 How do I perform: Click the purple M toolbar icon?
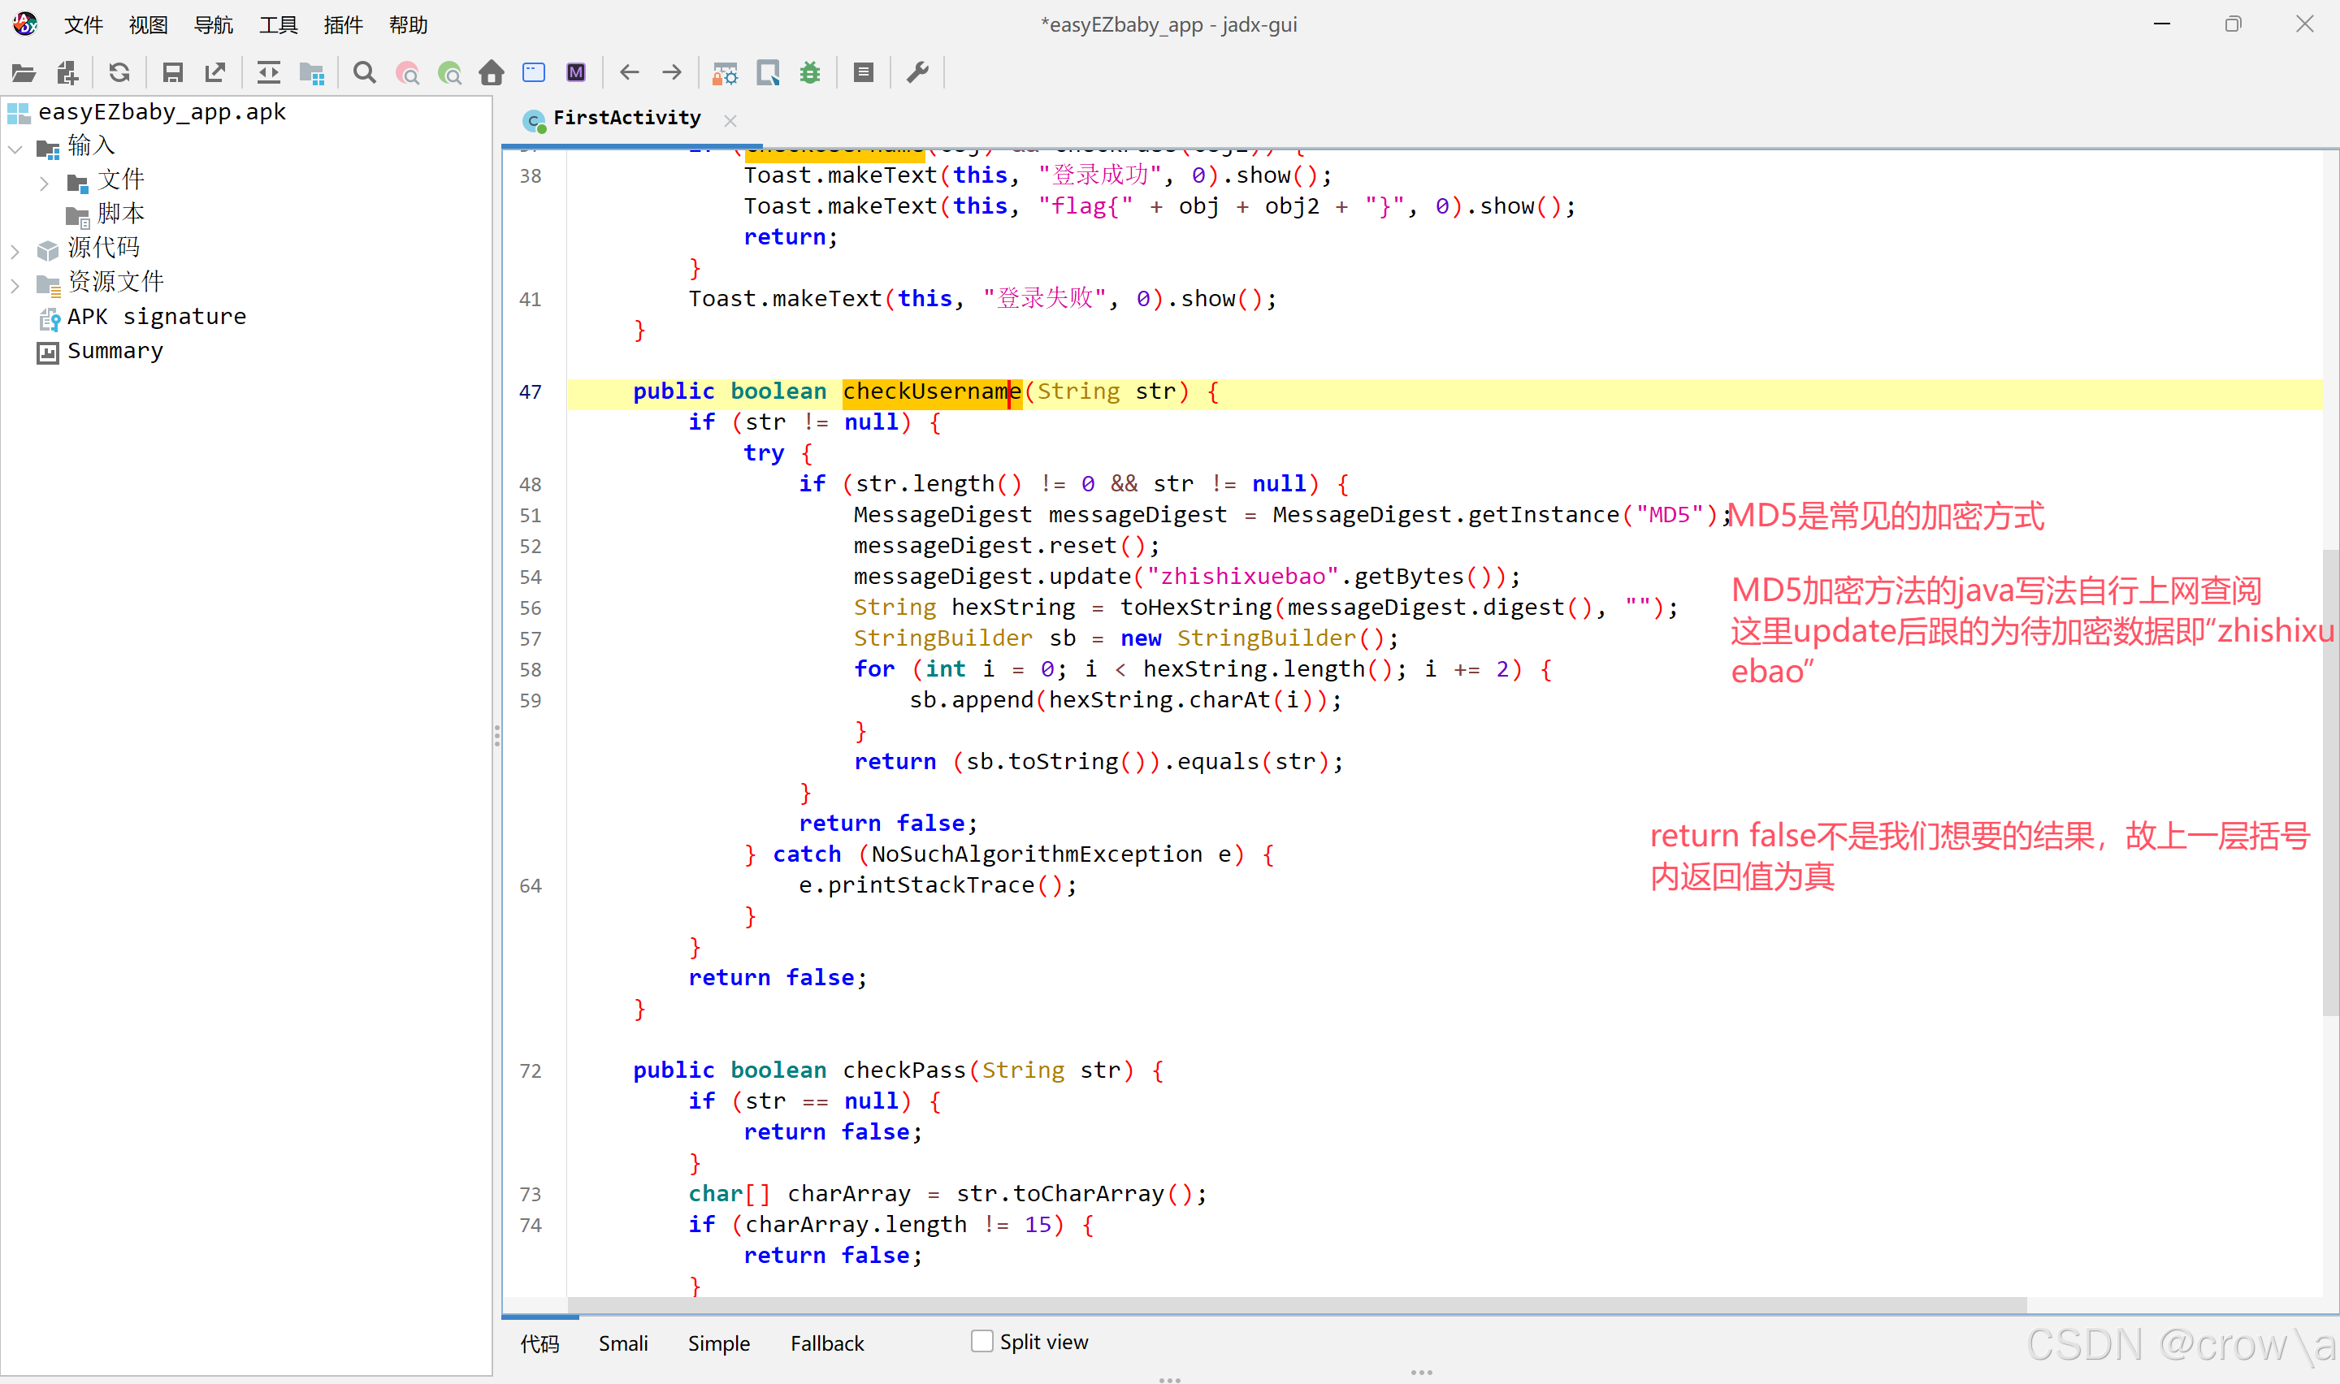coord(576,73)
